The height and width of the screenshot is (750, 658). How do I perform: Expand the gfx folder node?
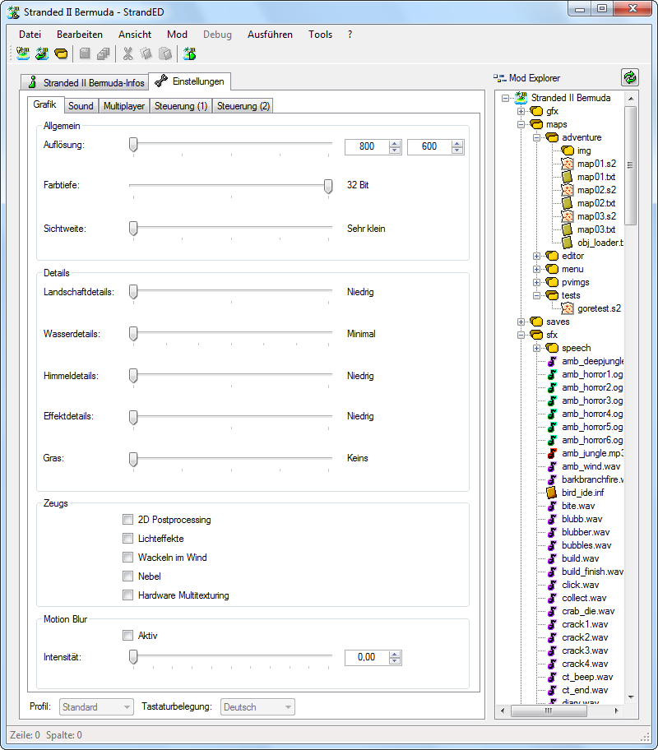tap(521, 112)
